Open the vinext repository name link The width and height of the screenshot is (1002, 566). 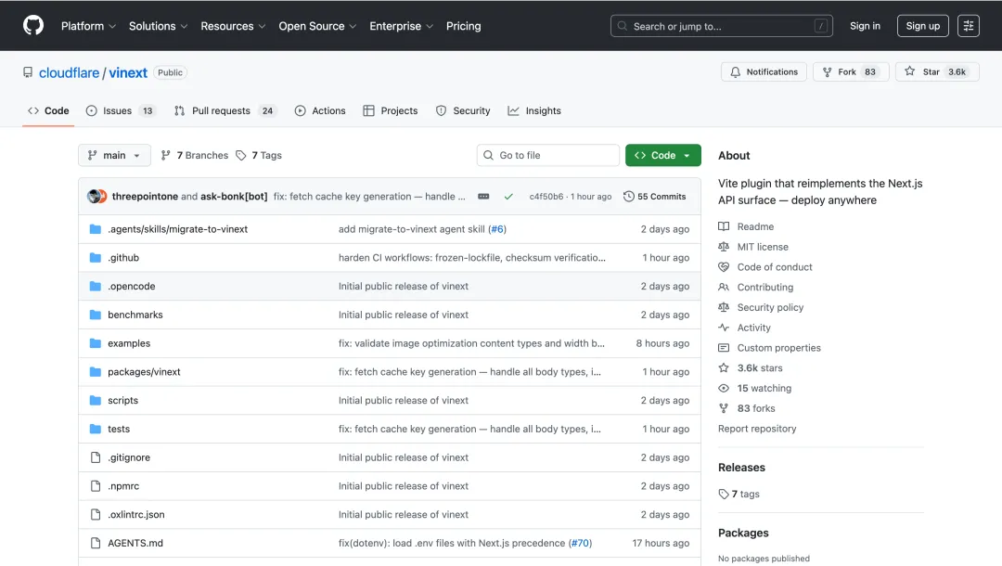128,72
